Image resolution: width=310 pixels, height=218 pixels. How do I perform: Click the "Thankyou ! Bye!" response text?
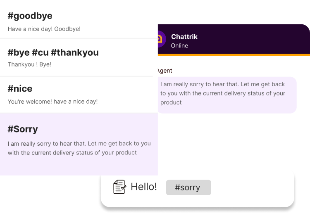click(x=29, y=65)
